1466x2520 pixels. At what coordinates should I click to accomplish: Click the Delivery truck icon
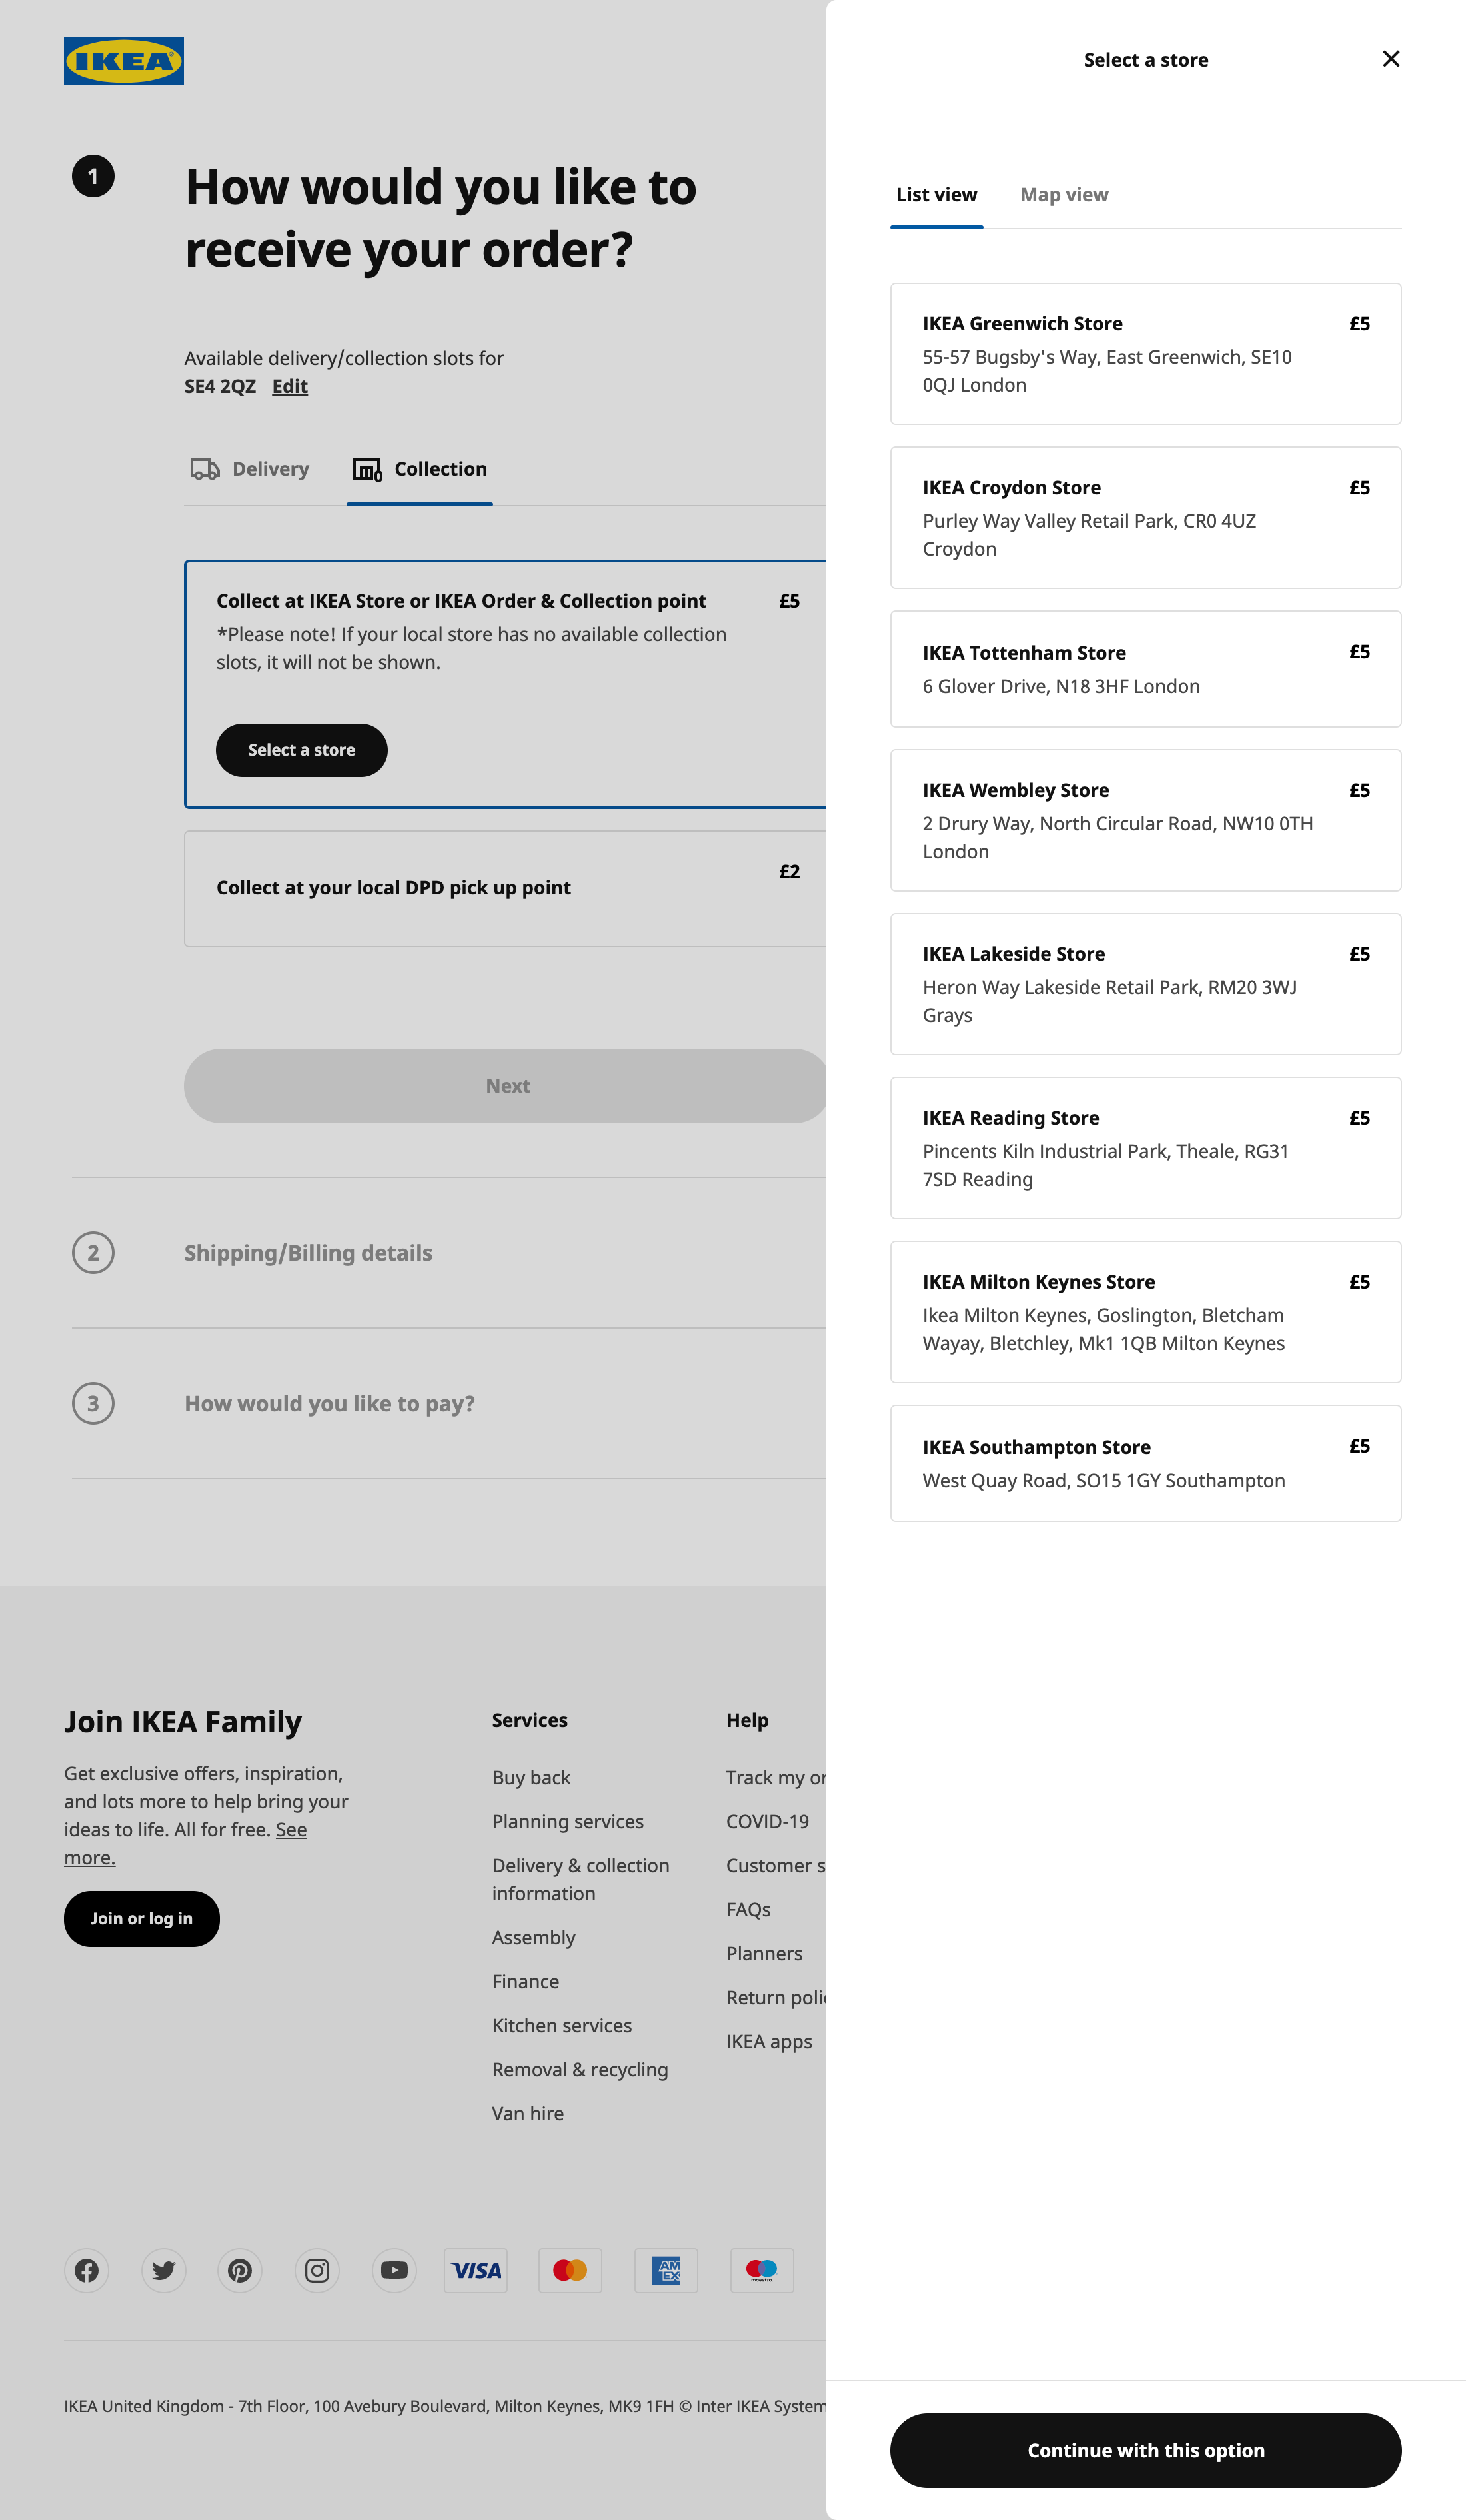tap(205, 469)
